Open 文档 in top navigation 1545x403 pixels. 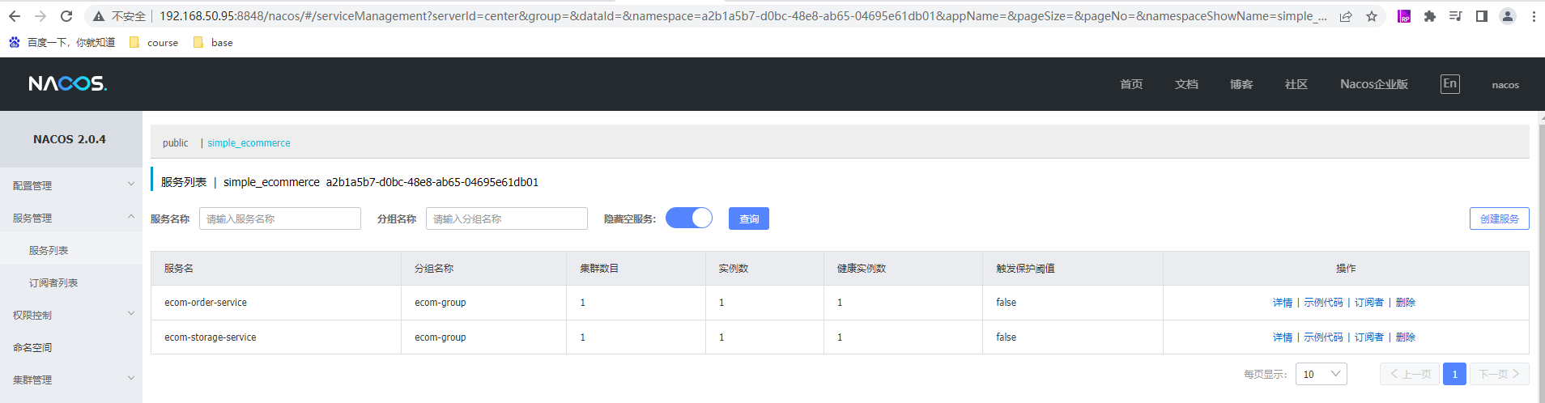pyautogui.click(x=1186, y=84)
